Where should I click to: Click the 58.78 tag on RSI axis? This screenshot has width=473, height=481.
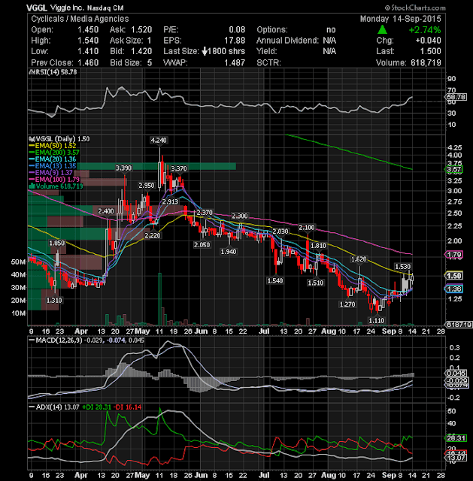pyautogui.click(x=456, y=97)
